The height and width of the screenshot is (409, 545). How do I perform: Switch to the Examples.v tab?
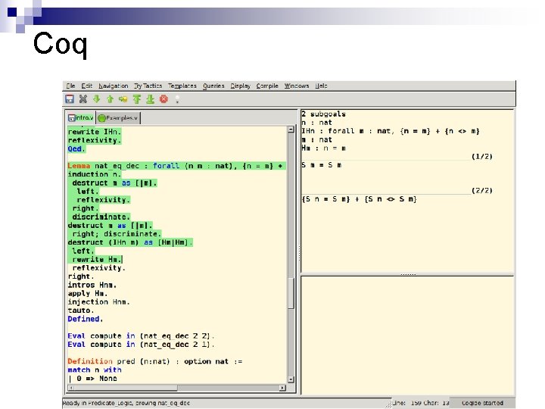(x=118, y=118)
